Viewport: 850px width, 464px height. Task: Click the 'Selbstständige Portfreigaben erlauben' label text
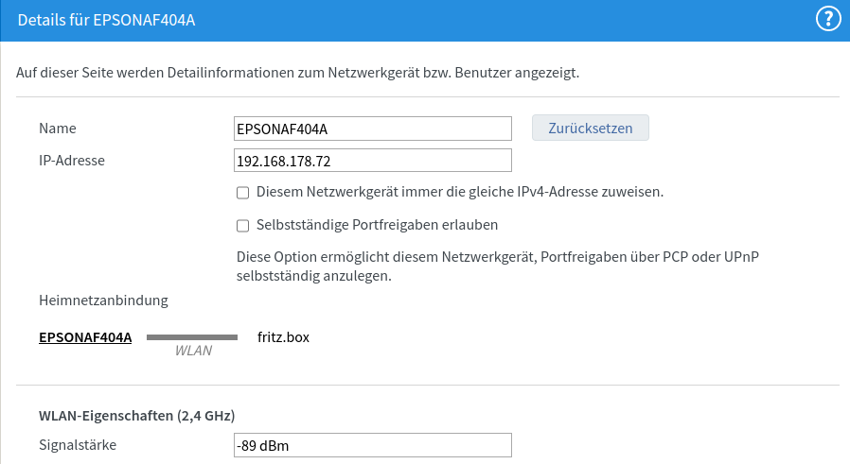coord(377,225)
